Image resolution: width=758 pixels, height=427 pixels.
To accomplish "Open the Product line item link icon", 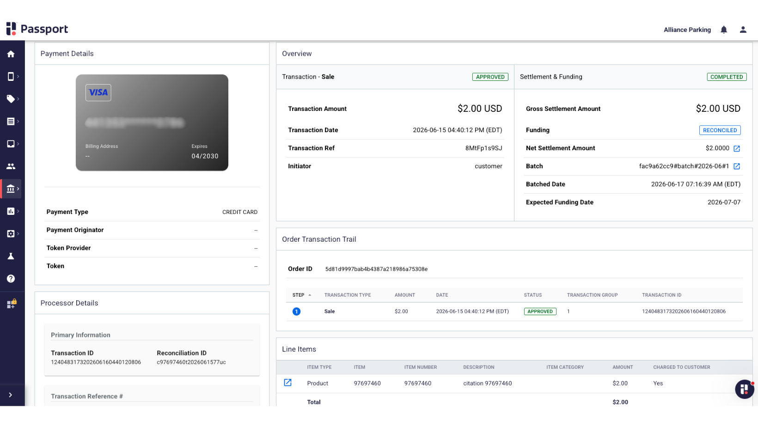I will click(287, 383).
